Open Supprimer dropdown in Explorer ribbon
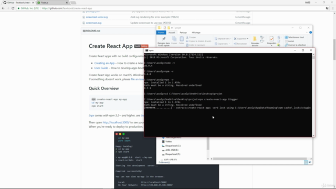Viewport: 336px width, 189px height. click(241, 39)
